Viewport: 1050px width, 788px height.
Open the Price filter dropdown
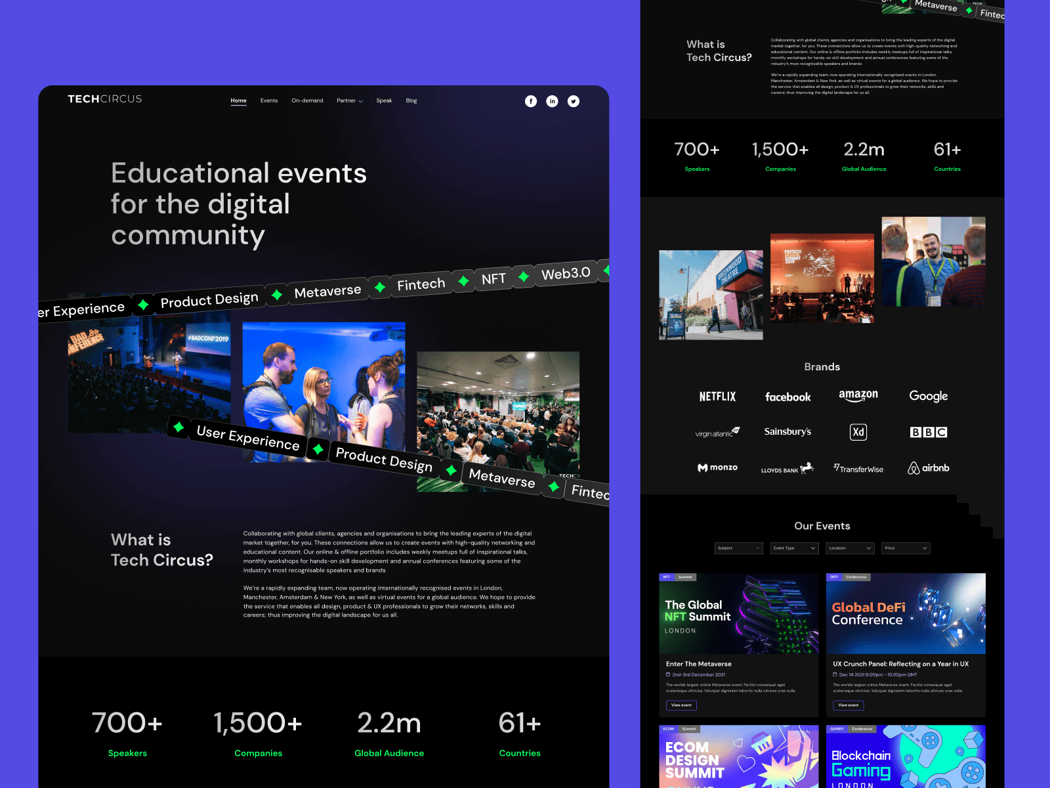[906, 548]
